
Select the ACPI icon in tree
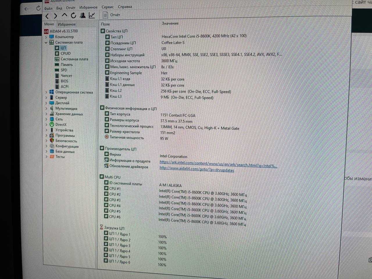click(x=57, y=87)
